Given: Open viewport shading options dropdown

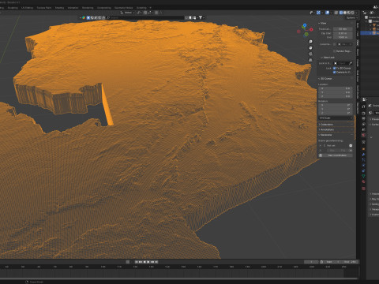Looking at the screenshot, I should (356, 13).
